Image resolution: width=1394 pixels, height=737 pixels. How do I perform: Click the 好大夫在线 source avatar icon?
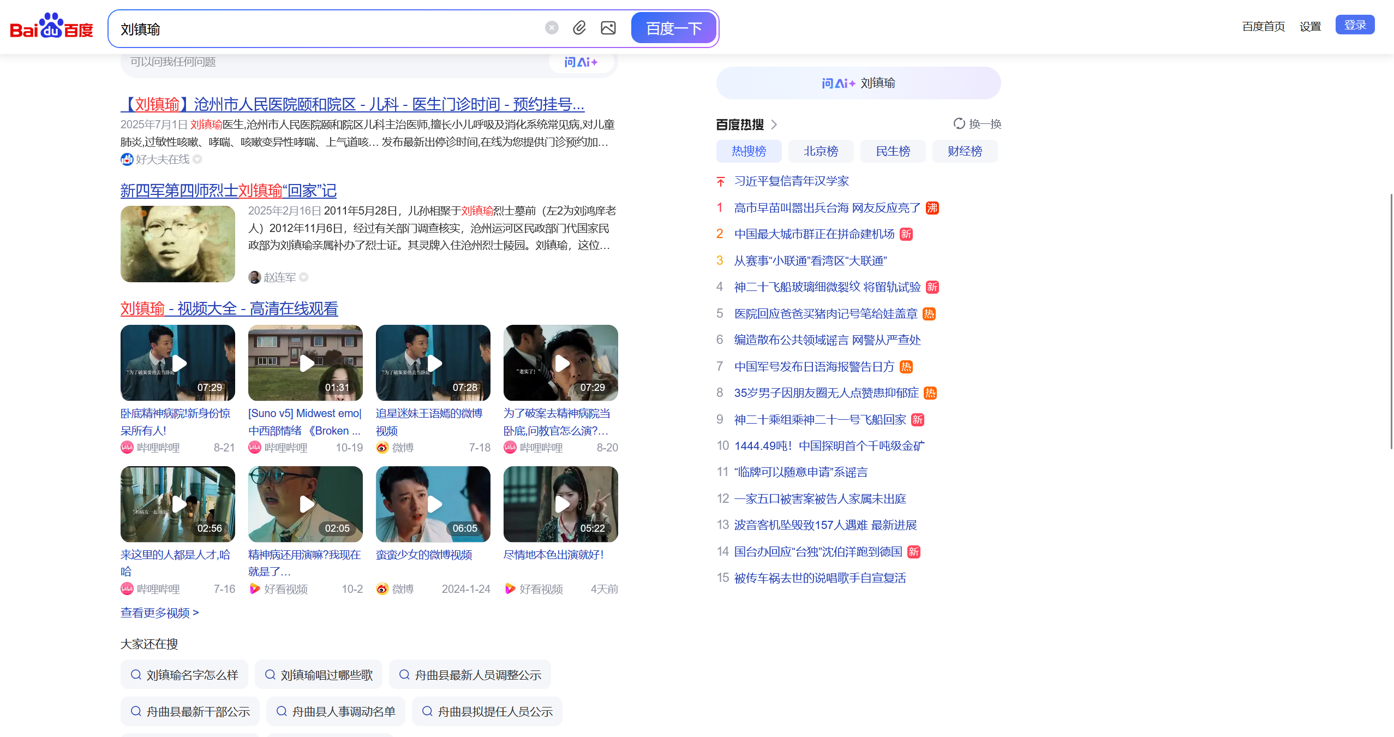[127, 159]
